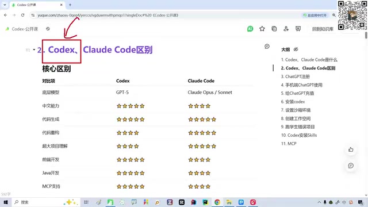Click the history clock icon beside document title

click(x=48, y=29)
